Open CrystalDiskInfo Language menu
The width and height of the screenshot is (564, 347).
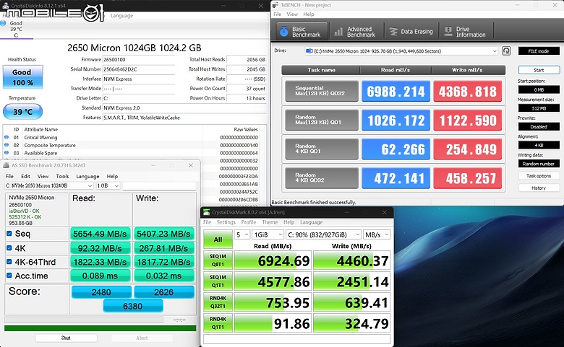121,15
